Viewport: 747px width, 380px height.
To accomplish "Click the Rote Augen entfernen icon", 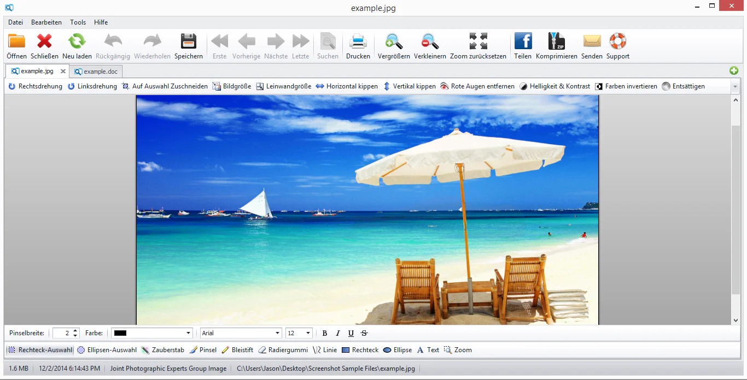I will click(x=444, y=86).
